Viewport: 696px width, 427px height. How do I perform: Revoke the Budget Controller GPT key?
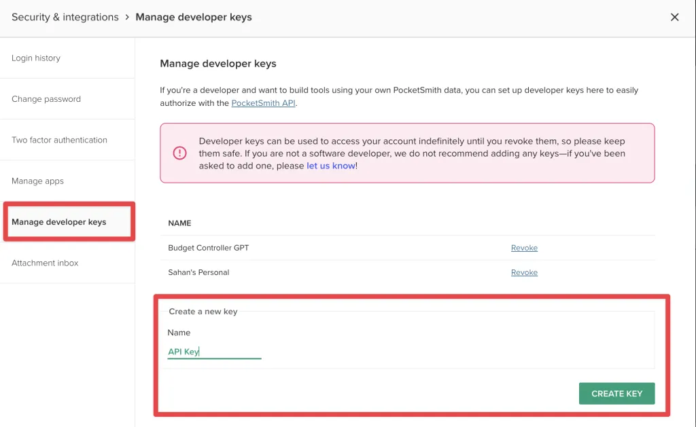click(x=524, y=248)
